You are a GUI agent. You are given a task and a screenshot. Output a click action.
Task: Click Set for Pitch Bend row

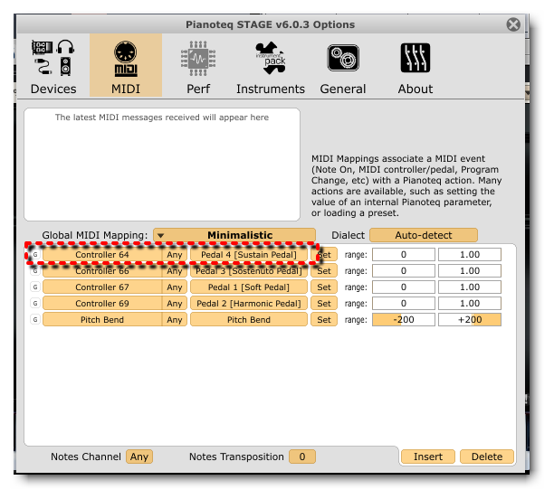point(324,319)
